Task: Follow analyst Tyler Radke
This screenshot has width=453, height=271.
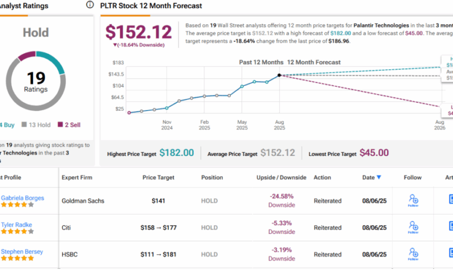Action: click(413, 226)
